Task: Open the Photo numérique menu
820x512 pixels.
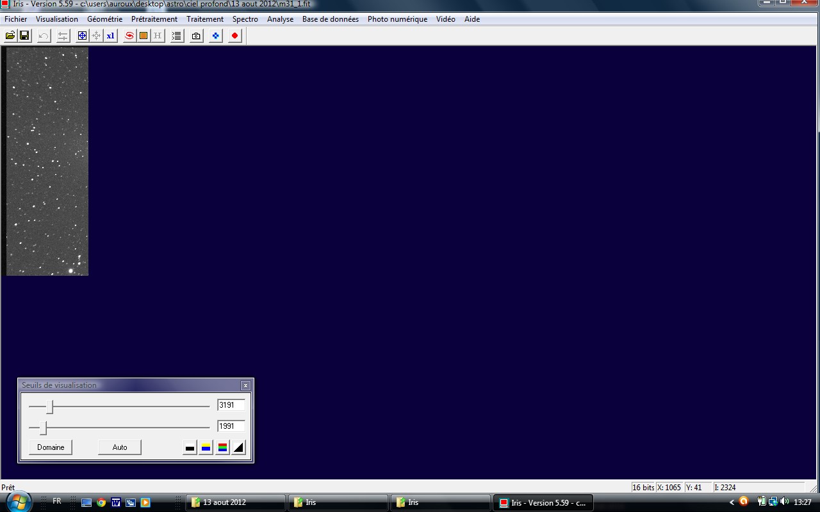Action: tap(397, 19)
